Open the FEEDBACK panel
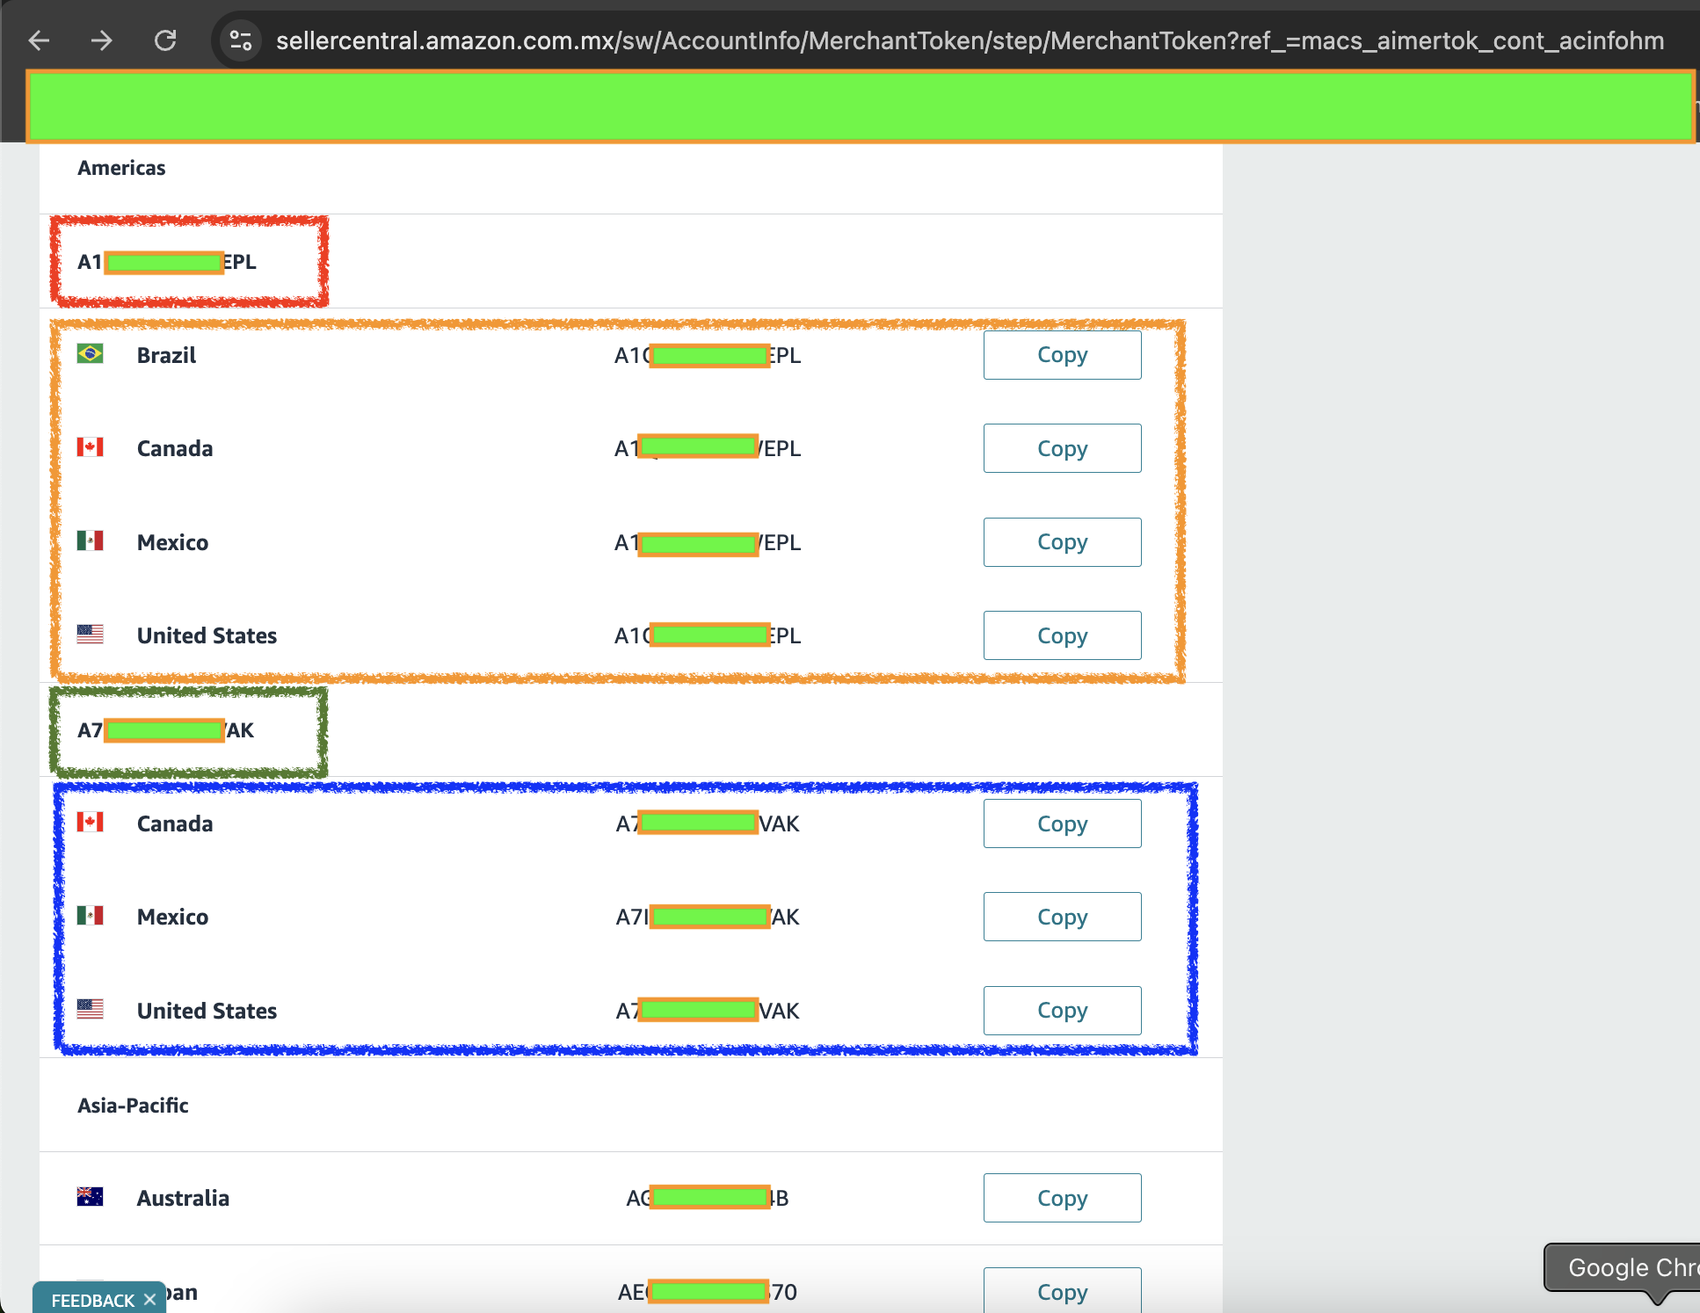1700x1313 pixels. [x=92, y=1300]
